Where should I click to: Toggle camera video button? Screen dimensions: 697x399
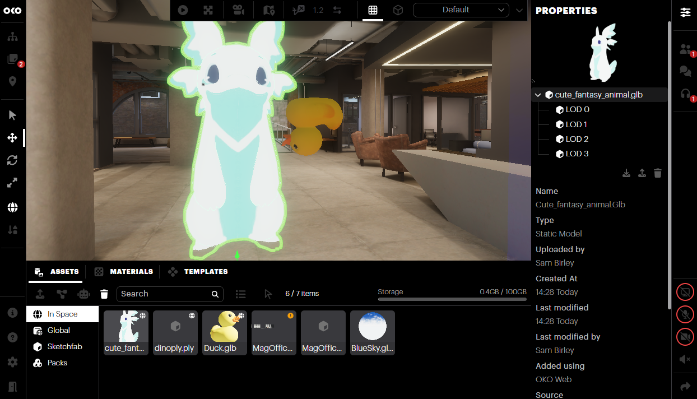point(685,337)
